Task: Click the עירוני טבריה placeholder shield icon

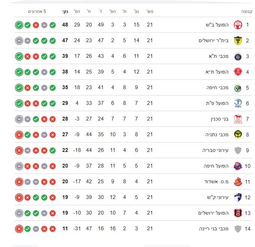Action: click(x=238, y=150)
